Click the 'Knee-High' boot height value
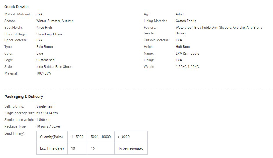Screen dimensions: 273x158 pyautogui.click(x=44, y=28)
